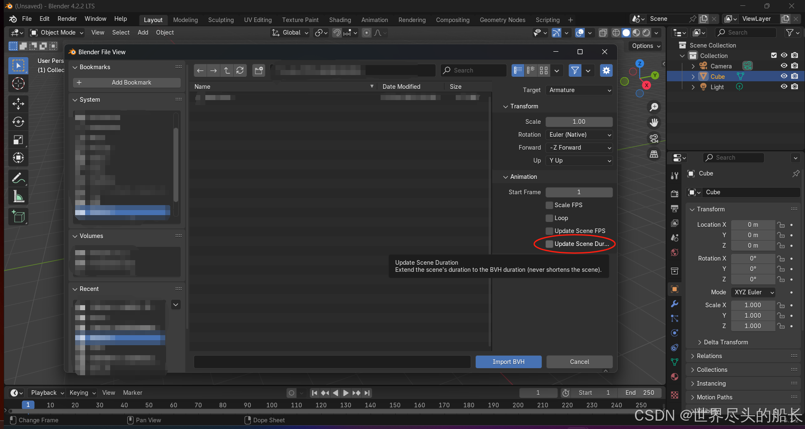
Task: Toggle the file view options gear panel
Action: (606, 70)
